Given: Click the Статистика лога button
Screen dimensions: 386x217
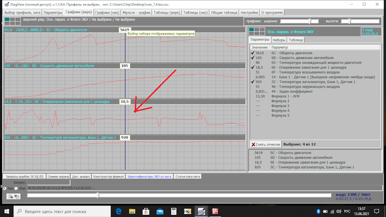Looking at the screenshot, I should (188, 176).
